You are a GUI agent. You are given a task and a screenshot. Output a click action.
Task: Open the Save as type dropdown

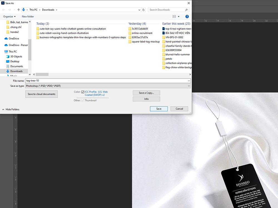point(108,86)
